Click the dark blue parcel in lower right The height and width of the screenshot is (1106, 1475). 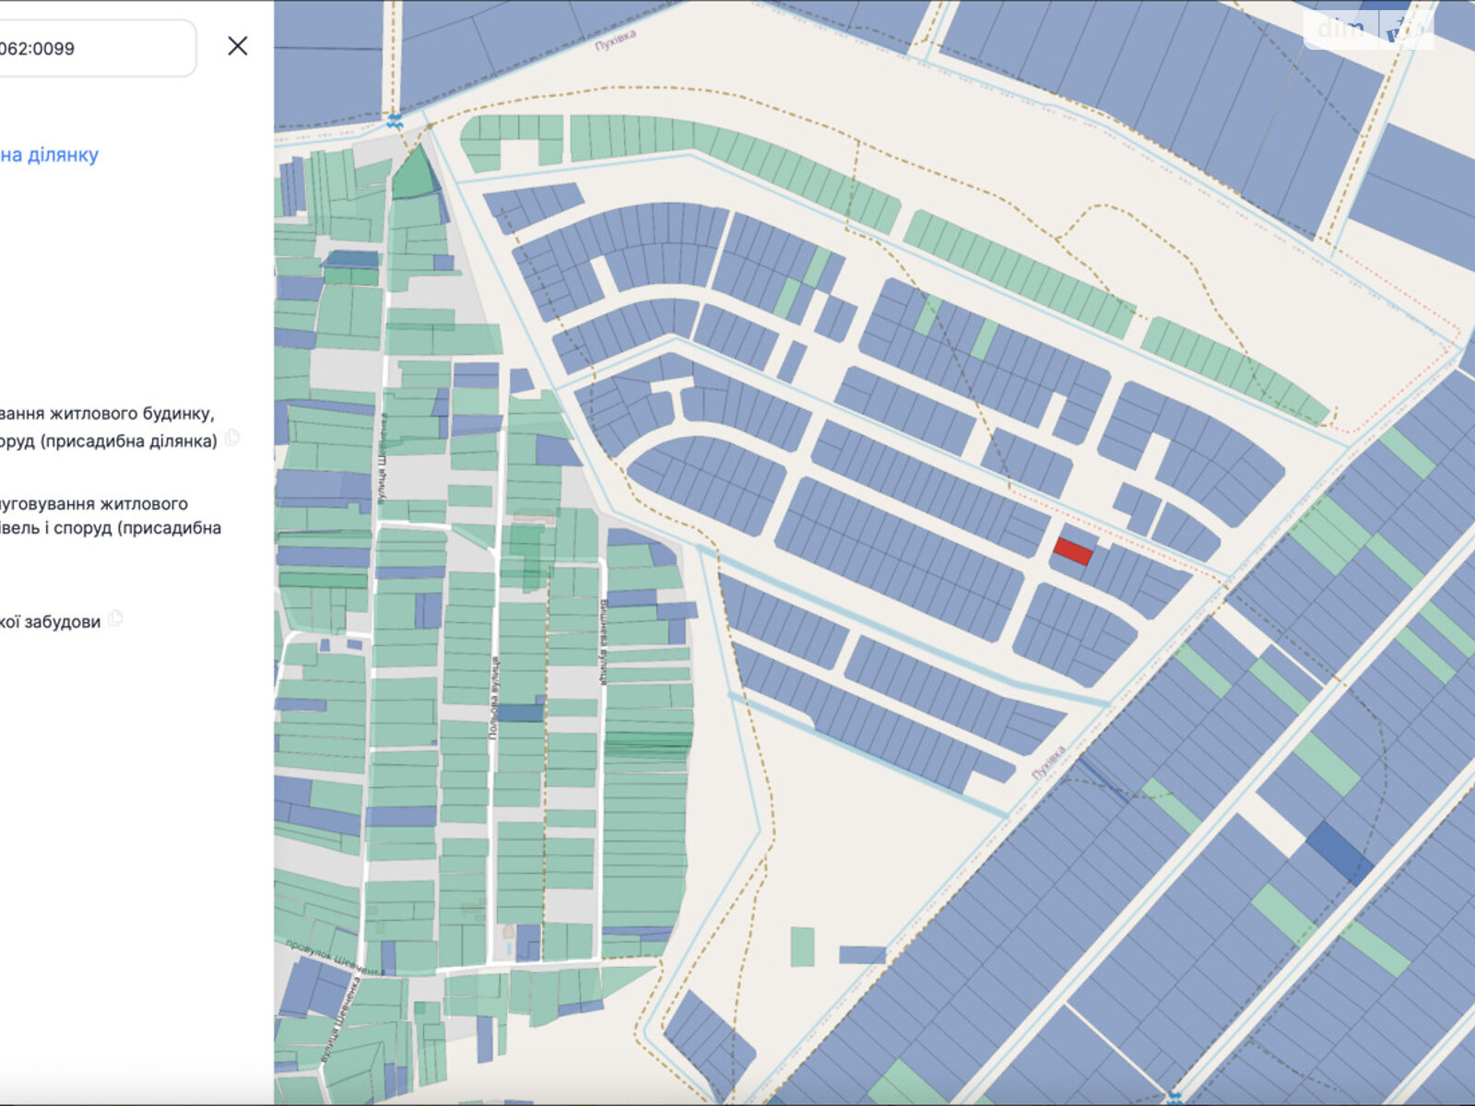point(1339,852)
